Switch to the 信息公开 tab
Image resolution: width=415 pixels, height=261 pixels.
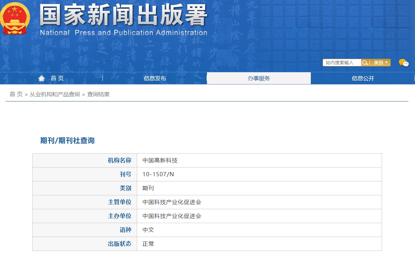[x=362, y=79]
